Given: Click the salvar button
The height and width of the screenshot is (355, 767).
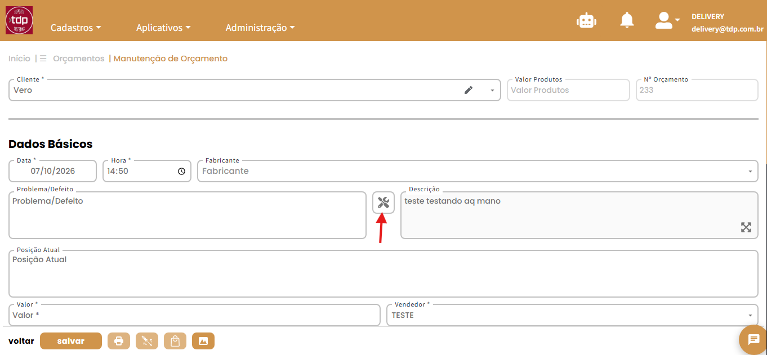Looking at the screenshot, I should click(71, 341).
